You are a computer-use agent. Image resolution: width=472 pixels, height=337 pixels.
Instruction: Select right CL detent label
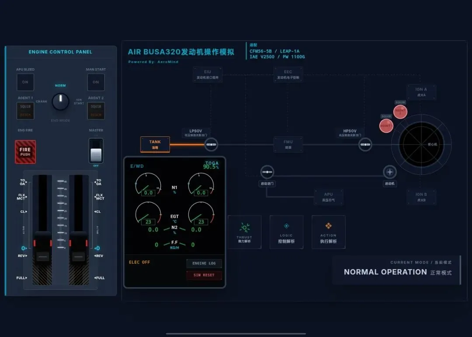pyautogui.click(x=98, y=212)
